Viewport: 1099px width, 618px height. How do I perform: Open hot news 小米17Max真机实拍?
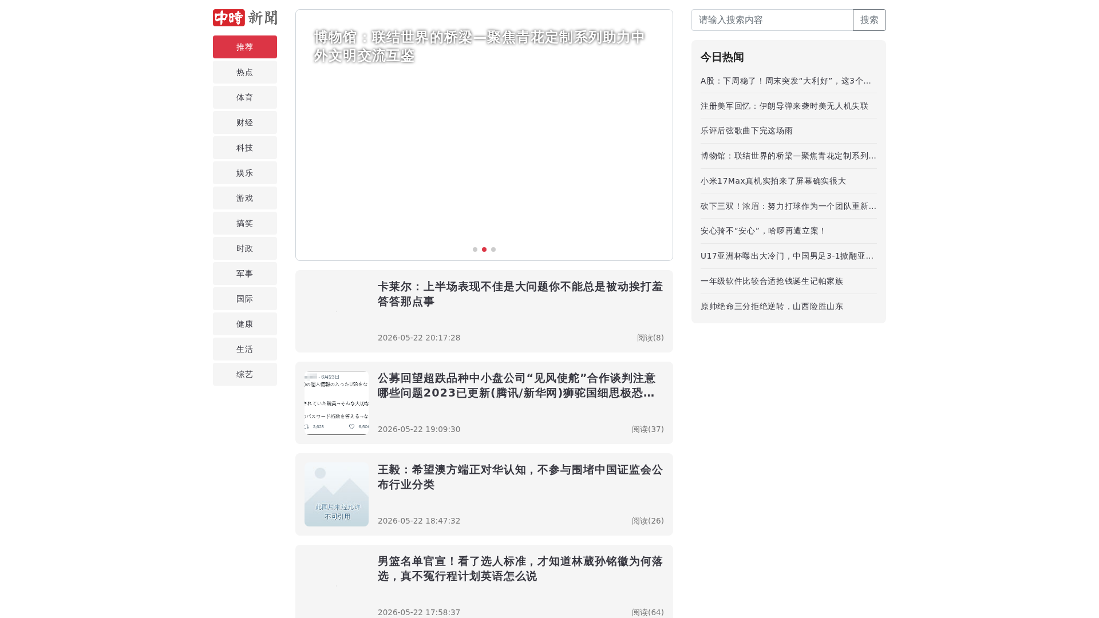773,181
